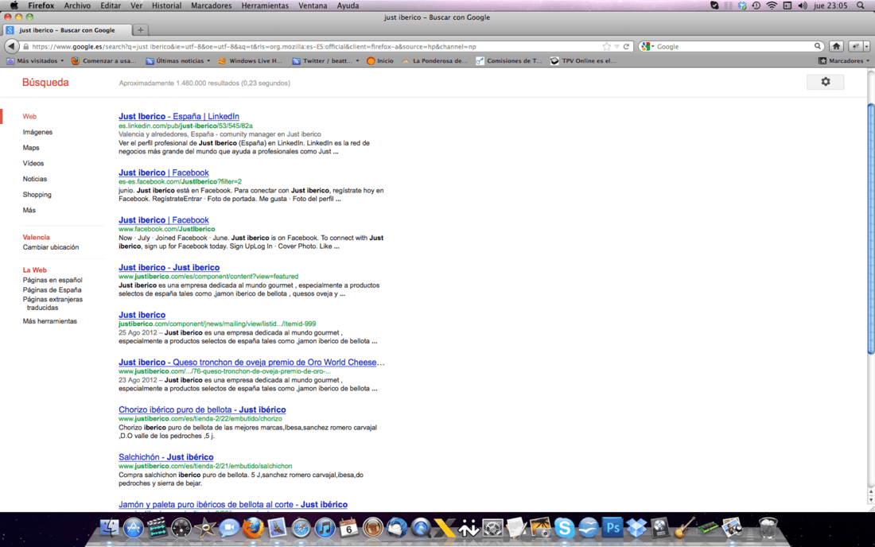
Task: Open the Salchichón - Just ibérico result
Action: pyautogui.click(x=165, y=457)
